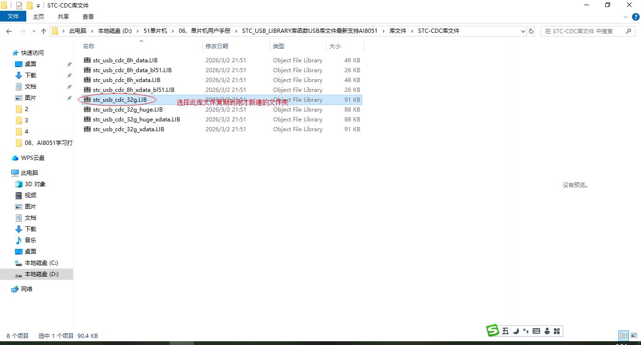The image size is (641, 345).
Task: Click the magnifier search icon
Action: coord(629,31)
